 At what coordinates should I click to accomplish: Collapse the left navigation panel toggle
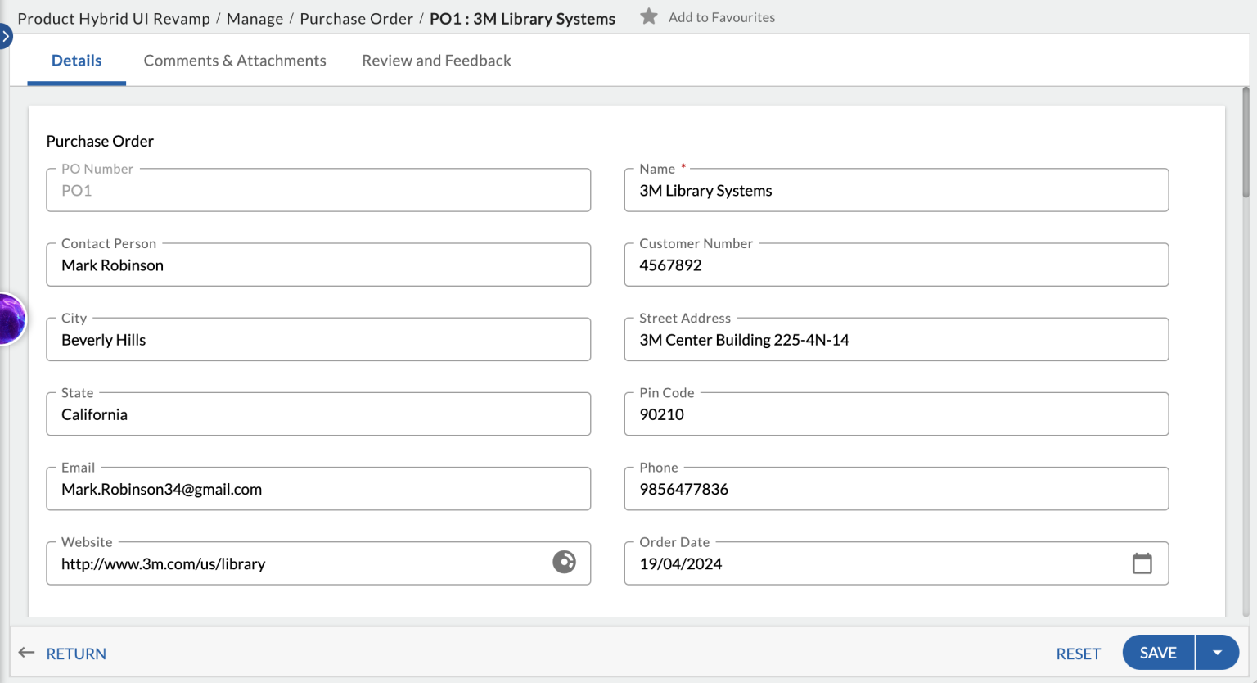pos(7,36)
